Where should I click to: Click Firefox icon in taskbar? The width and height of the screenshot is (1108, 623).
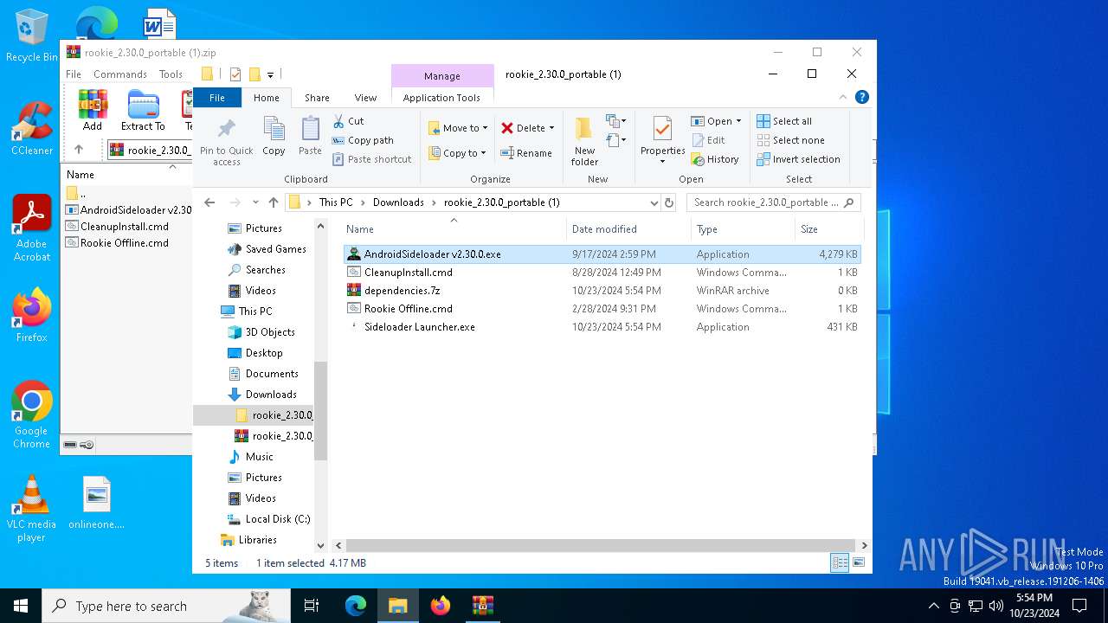point(441,606)
